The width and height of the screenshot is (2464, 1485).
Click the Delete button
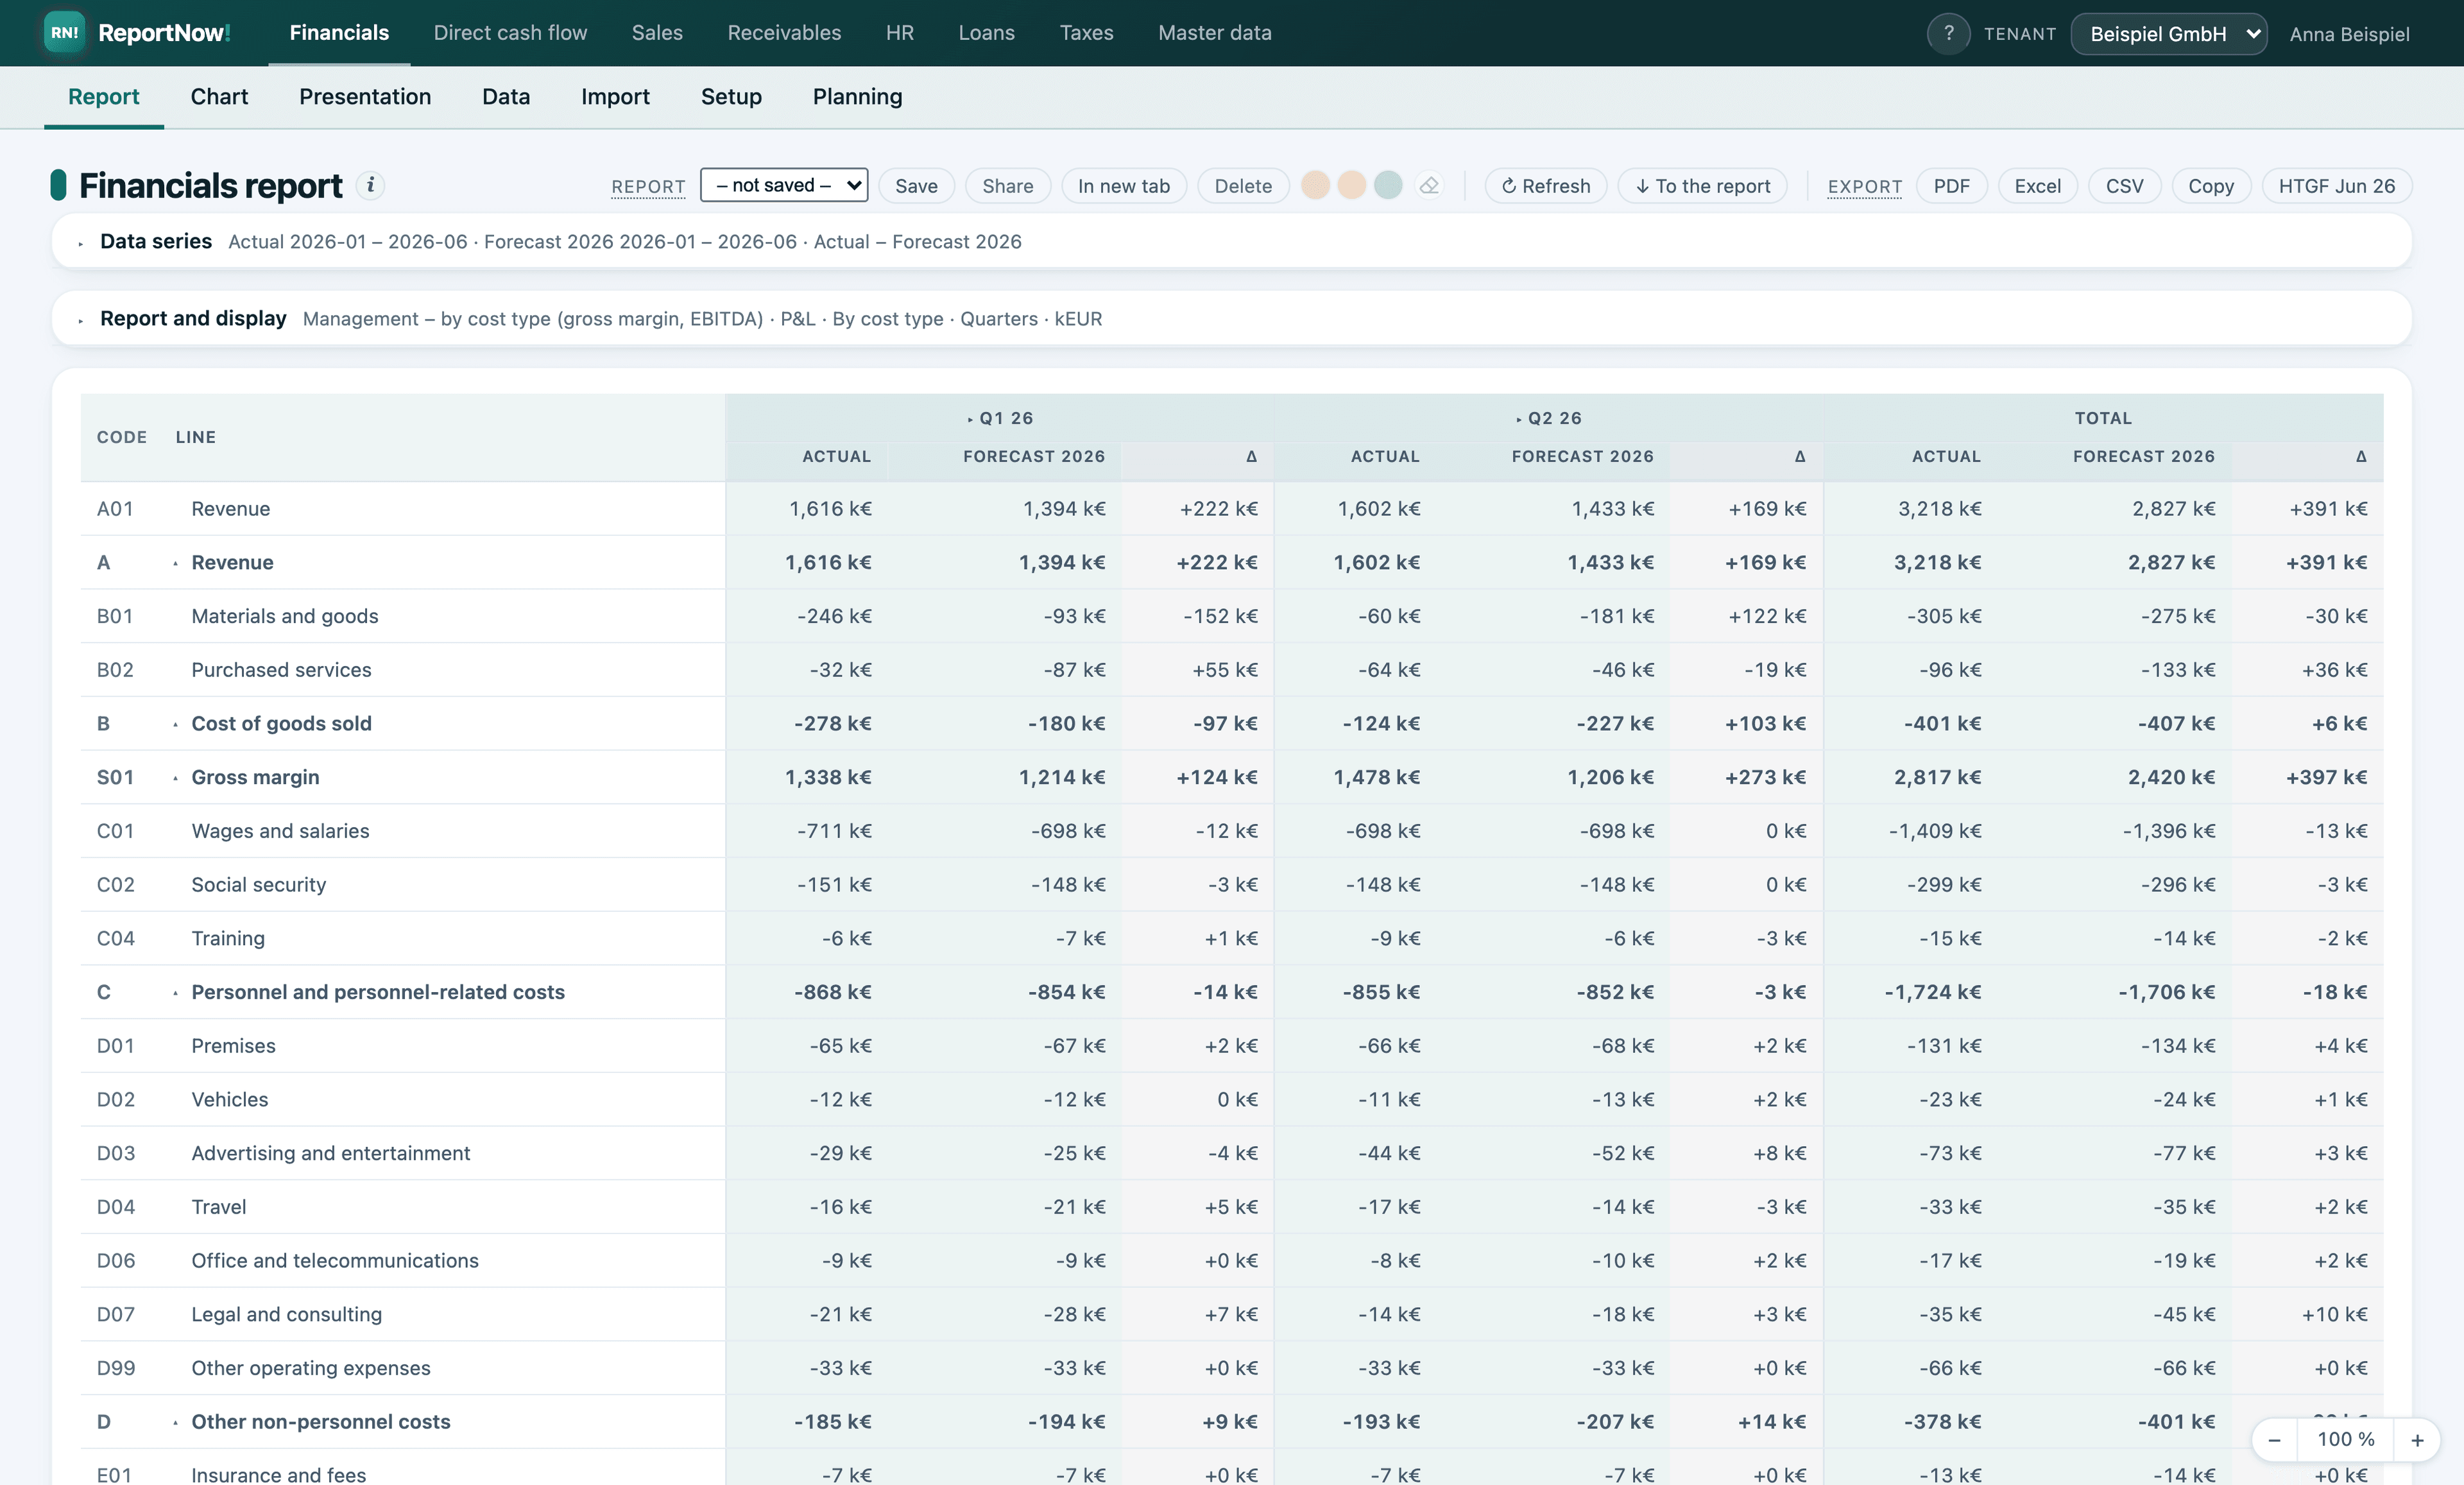pyautogui.click(x=1243, y=186)
